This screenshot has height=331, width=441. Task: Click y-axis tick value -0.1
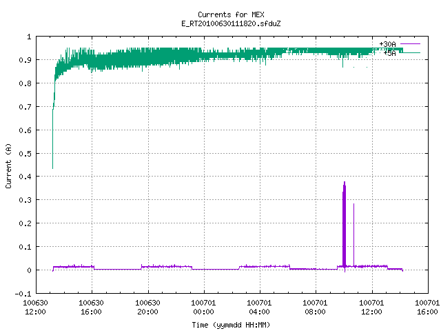(23, 294)
